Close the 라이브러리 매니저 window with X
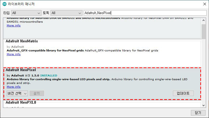Viewport: 209px width, 118px height. pyautogui.click(x=204, y=4)
